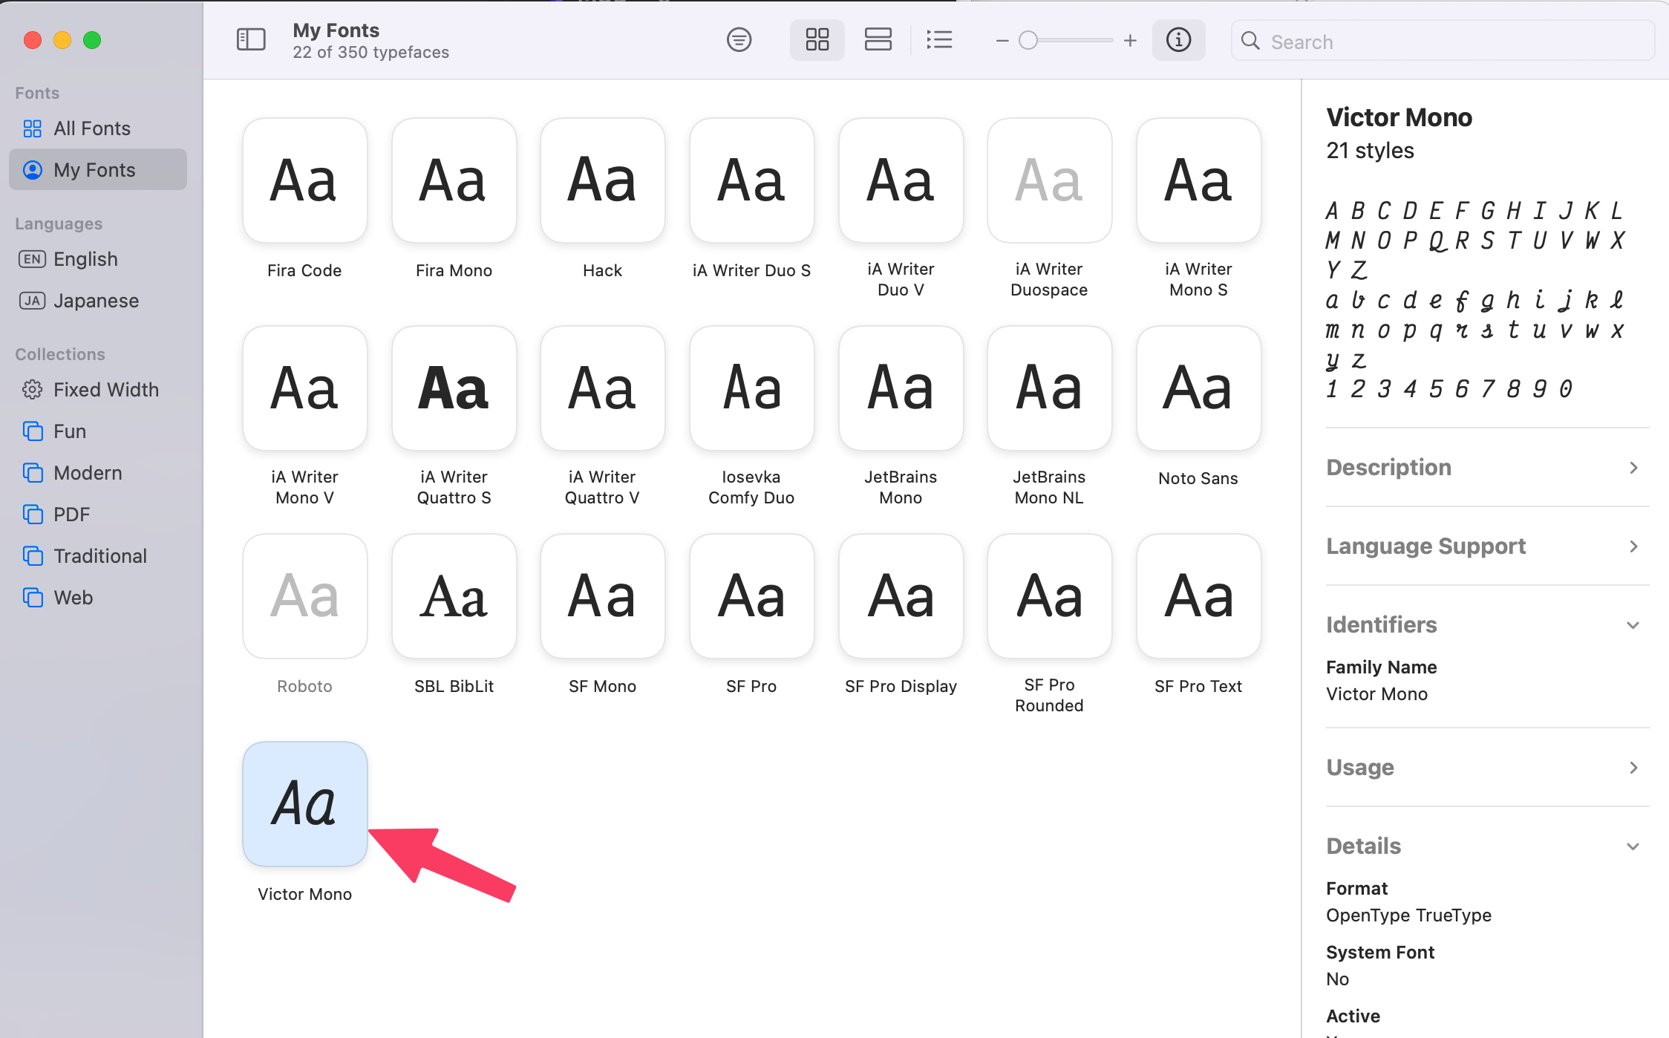1669x1038 pixels.
Task: Select the iA Writer Duospace tile
Action: (1049, 180)
